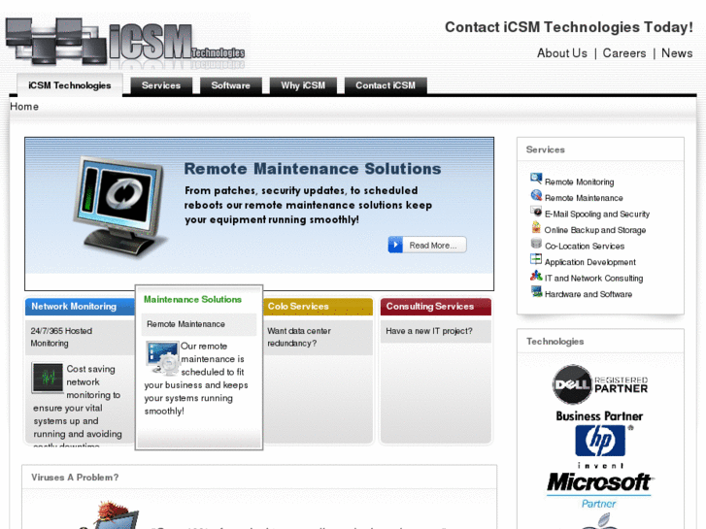Open the Services tab
This screenshot has width=706, height=529.
pyautogui.click(x=161, y=85)
